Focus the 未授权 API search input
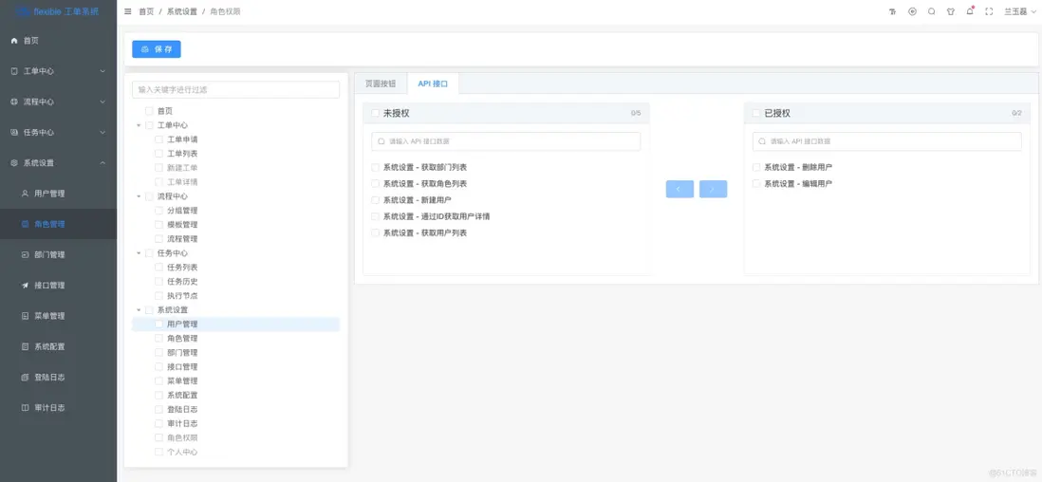The height and width of the screenshot is (482, 1042). pyautogui.click(x=506, y=141)
